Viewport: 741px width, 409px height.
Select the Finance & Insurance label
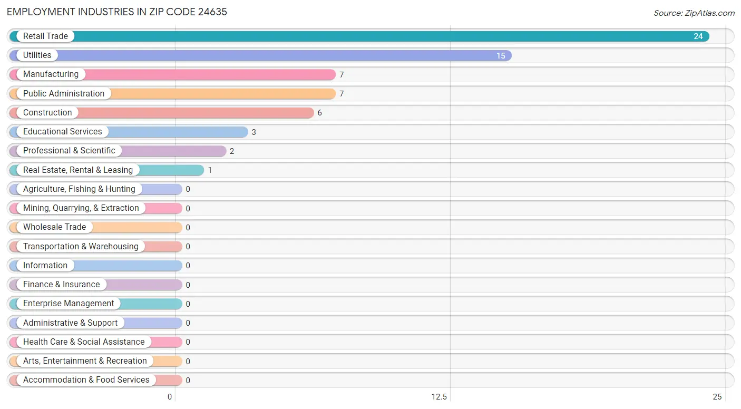tap(61, 285)
